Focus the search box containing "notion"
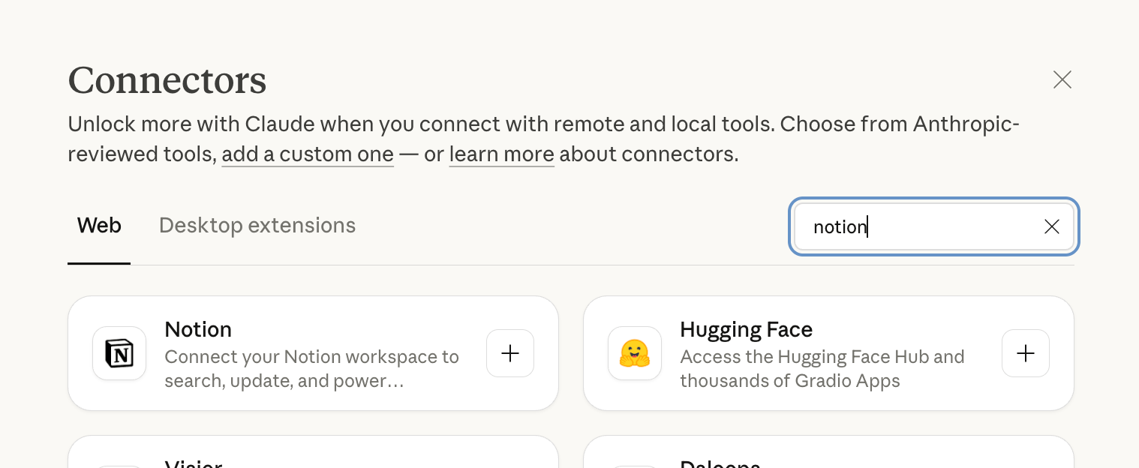 pos(934,226)
